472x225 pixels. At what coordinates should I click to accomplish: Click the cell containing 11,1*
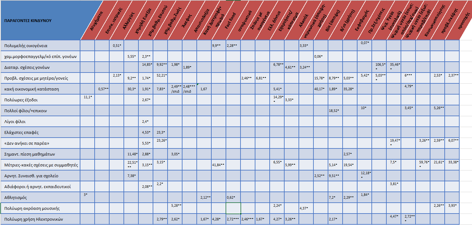pos(88,100)
